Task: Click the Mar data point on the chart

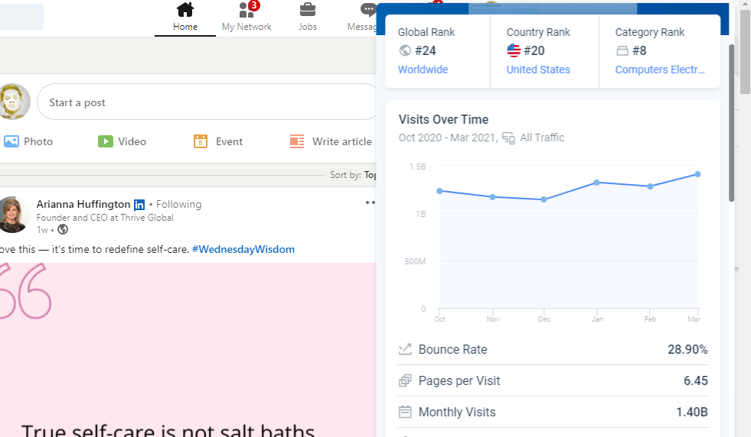Action: coord(697,174)
